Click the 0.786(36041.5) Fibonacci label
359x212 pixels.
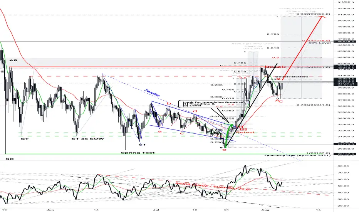coord(314,105)
